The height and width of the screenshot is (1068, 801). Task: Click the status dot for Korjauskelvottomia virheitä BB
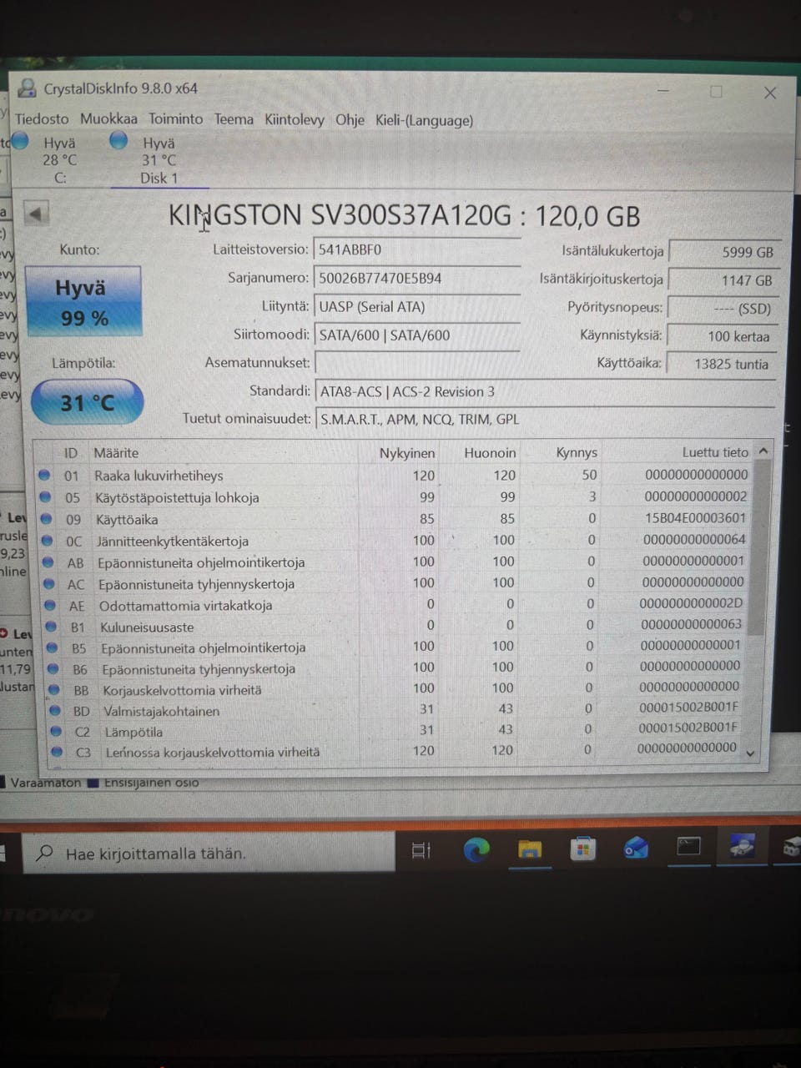[x=54, y=690]
